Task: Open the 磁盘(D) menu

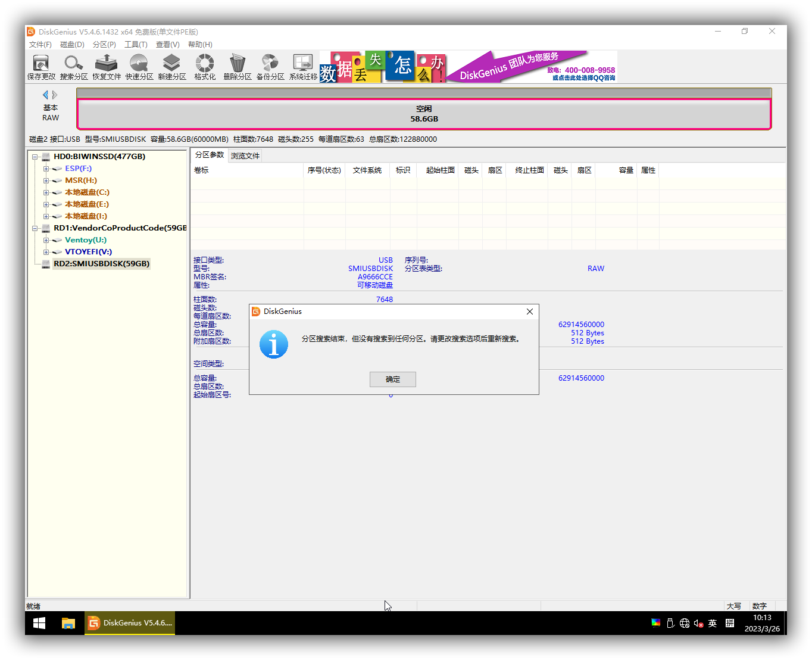Action: click(x=72, y=45)
